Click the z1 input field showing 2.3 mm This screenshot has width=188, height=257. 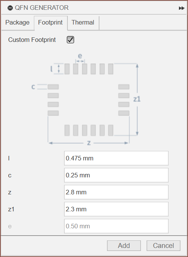(116, 209)
